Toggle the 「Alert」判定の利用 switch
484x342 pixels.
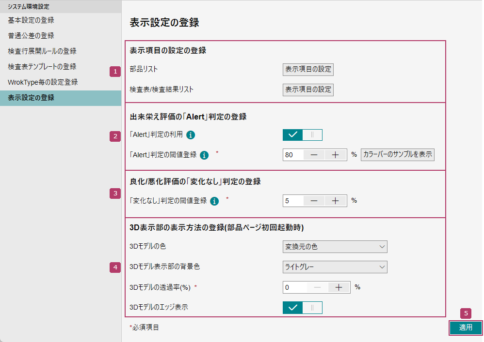click(x=303, y=135)
